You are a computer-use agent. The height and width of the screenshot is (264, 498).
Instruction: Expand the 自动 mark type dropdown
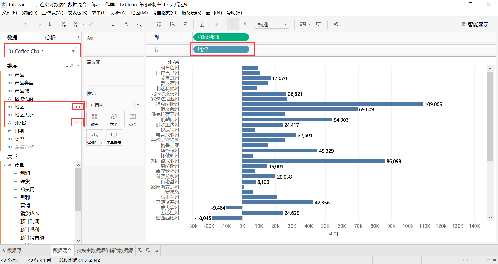137,105
